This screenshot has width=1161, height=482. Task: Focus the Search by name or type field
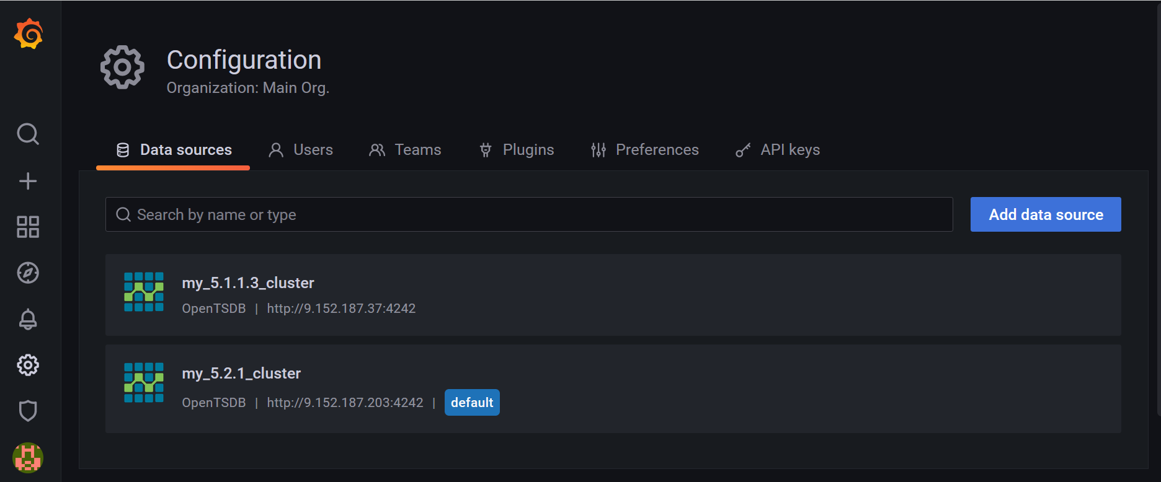[x=528, y=214]
